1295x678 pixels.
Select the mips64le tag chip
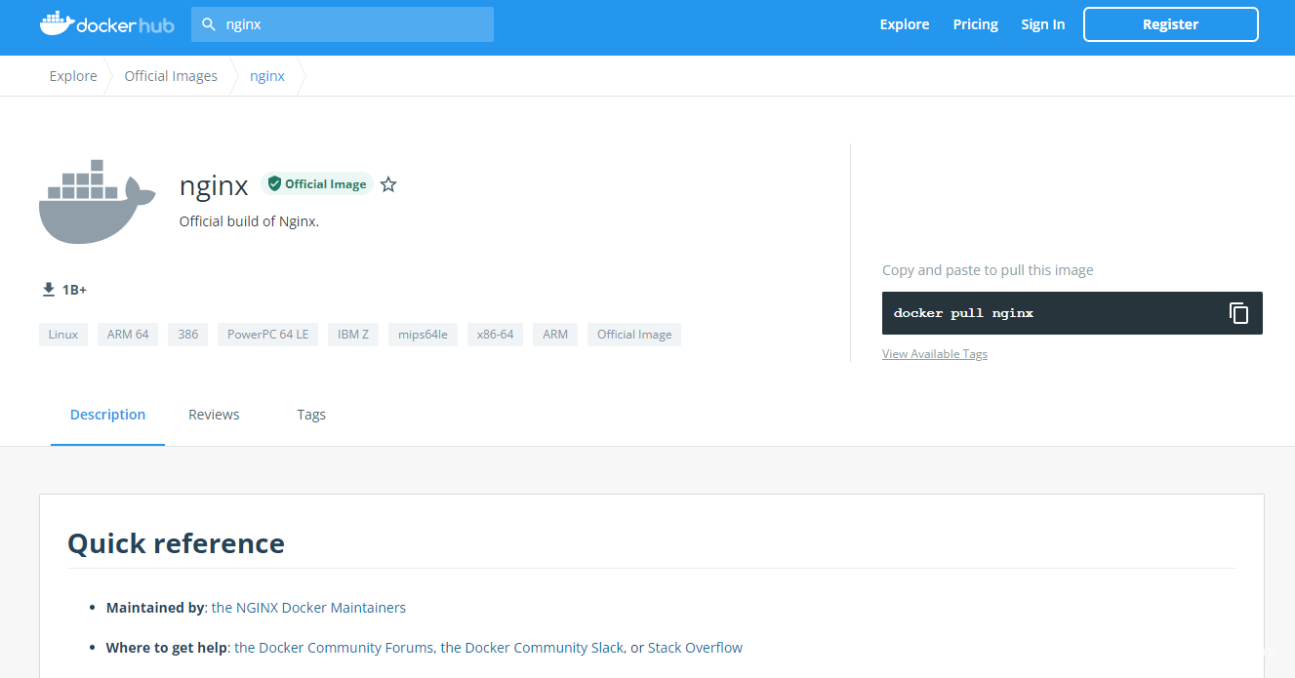423,335
